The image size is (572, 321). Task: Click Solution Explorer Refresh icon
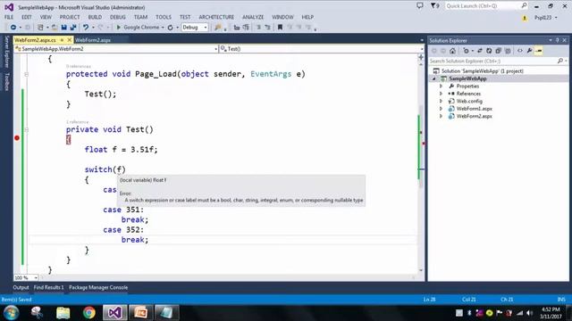click(x=489, y=51)
